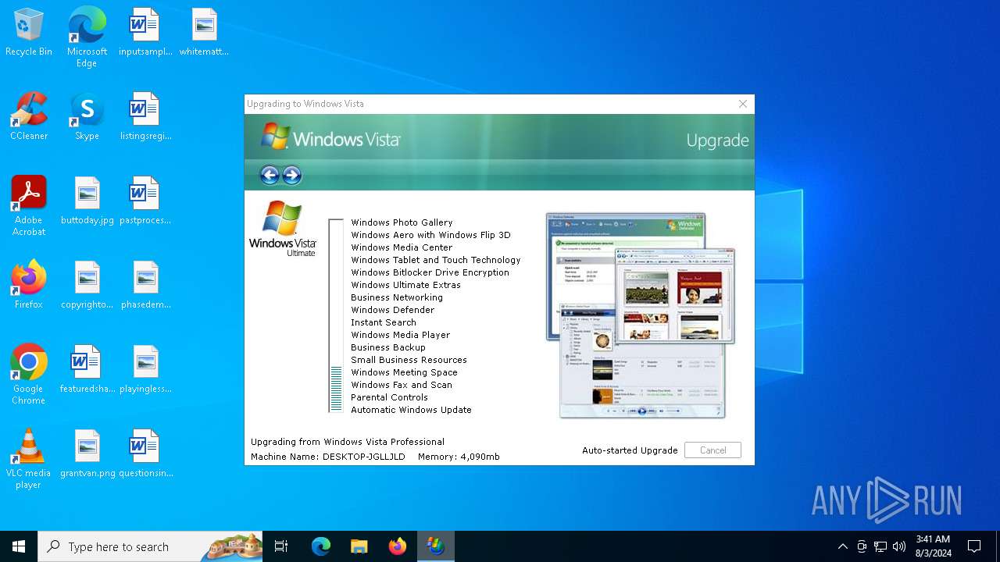Select the CCleaner desktop shortcut
Screen dimensions: 1000x562
29,117
